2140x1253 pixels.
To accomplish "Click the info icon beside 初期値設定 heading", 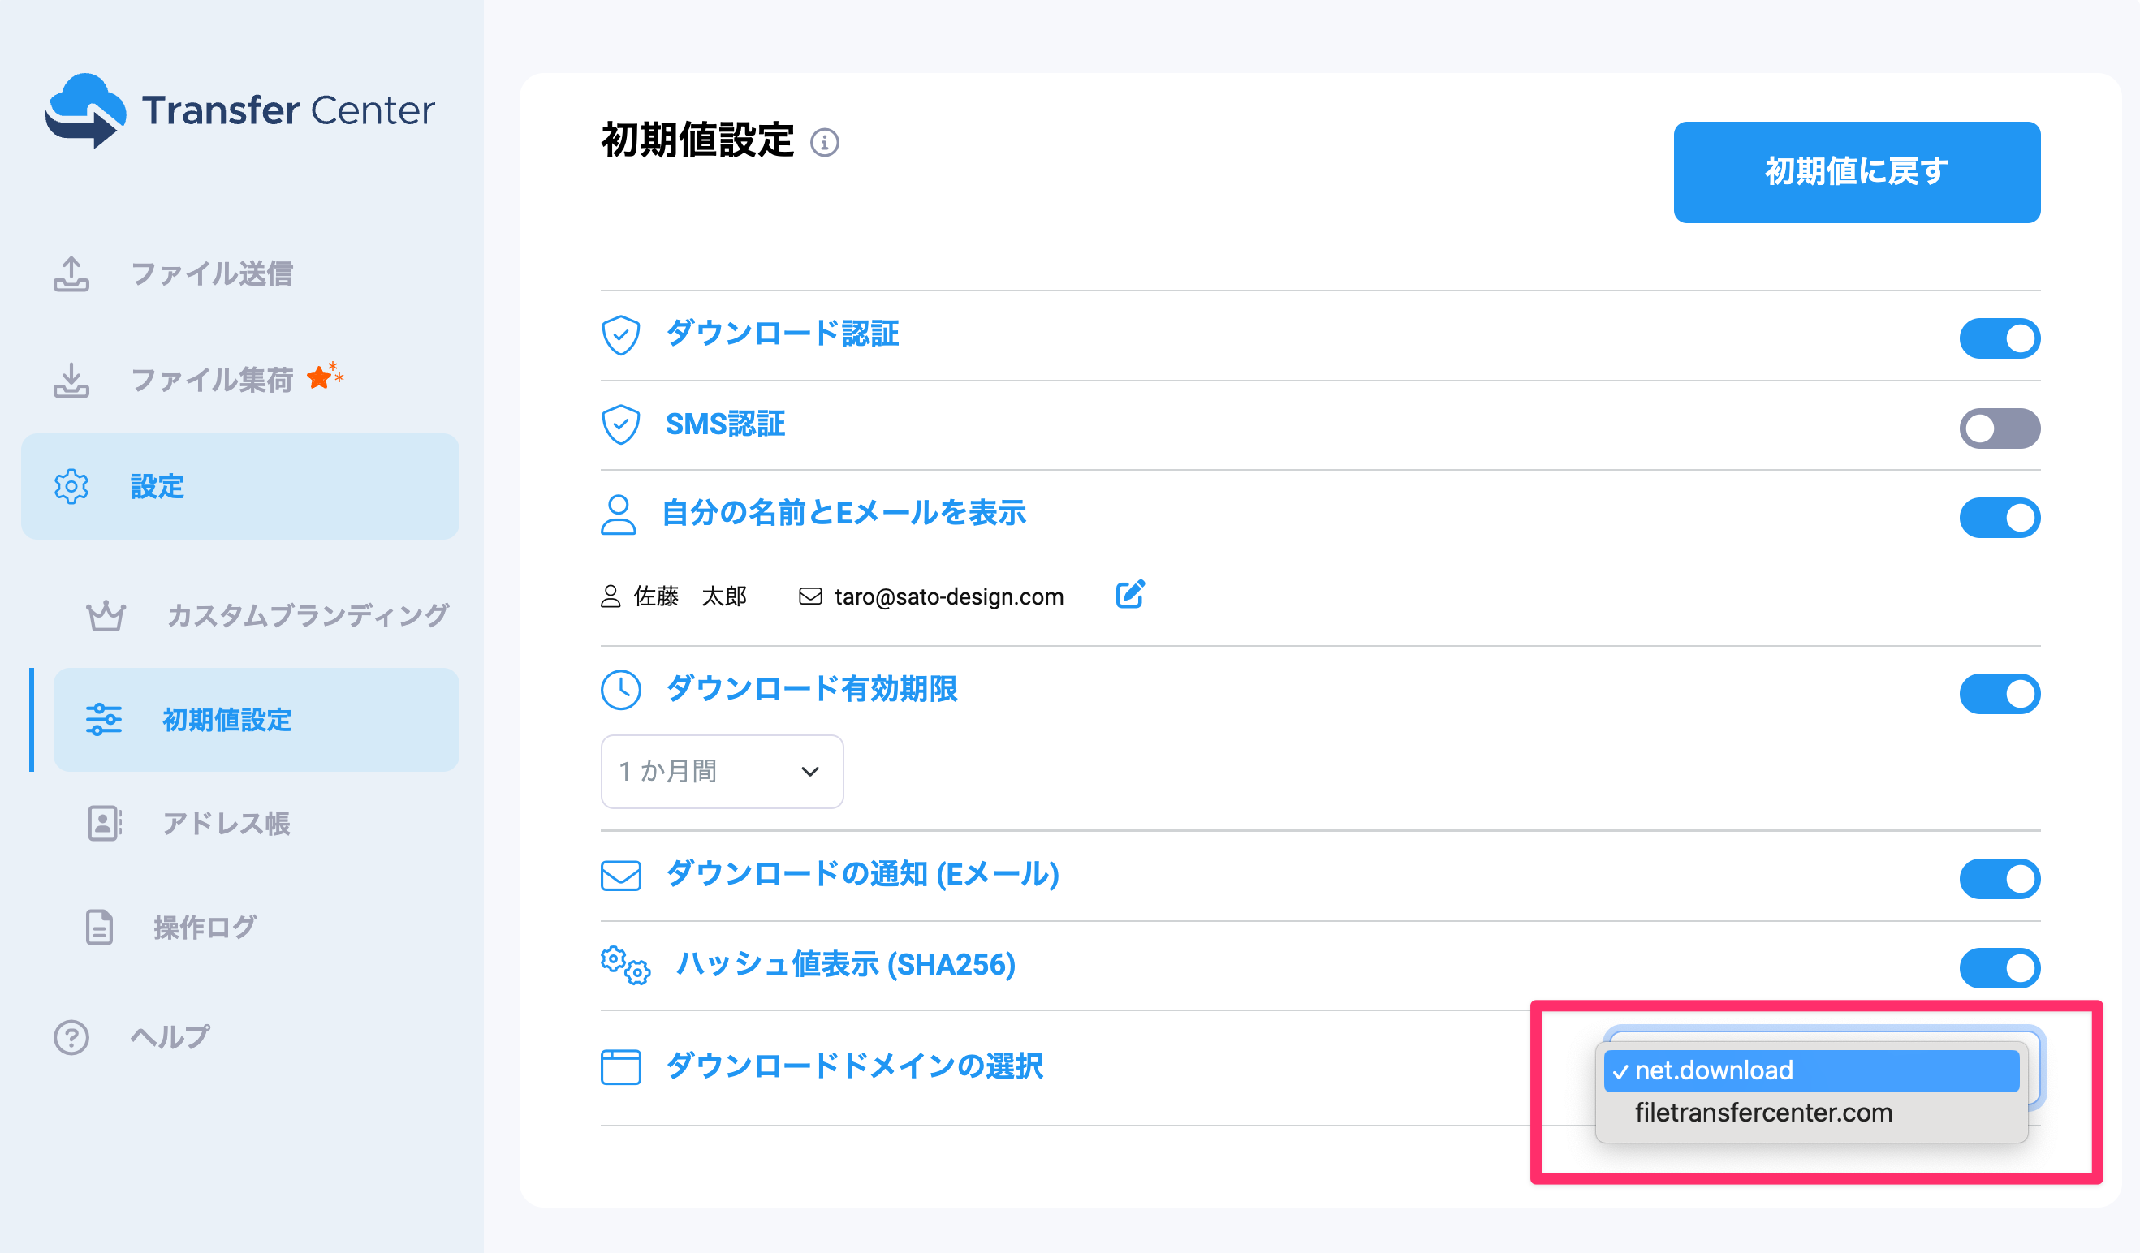I will coord(824,144).
